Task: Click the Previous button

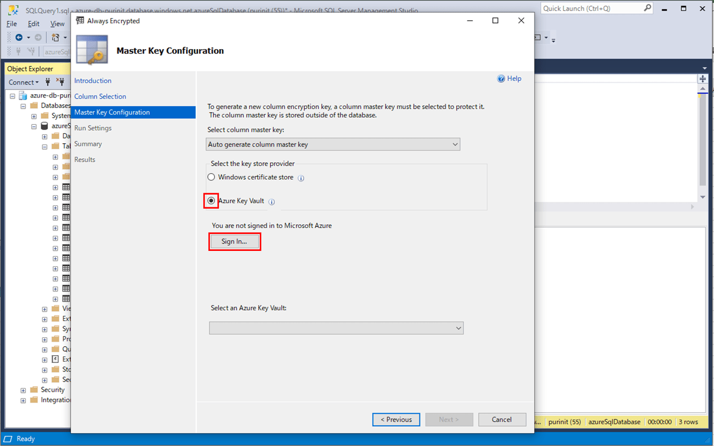Action: [396, 419]
